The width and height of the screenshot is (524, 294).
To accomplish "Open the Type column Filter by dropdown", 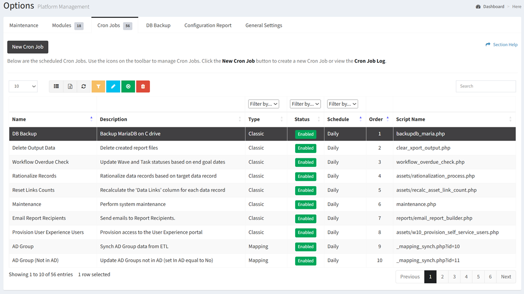I will point(263,104).
